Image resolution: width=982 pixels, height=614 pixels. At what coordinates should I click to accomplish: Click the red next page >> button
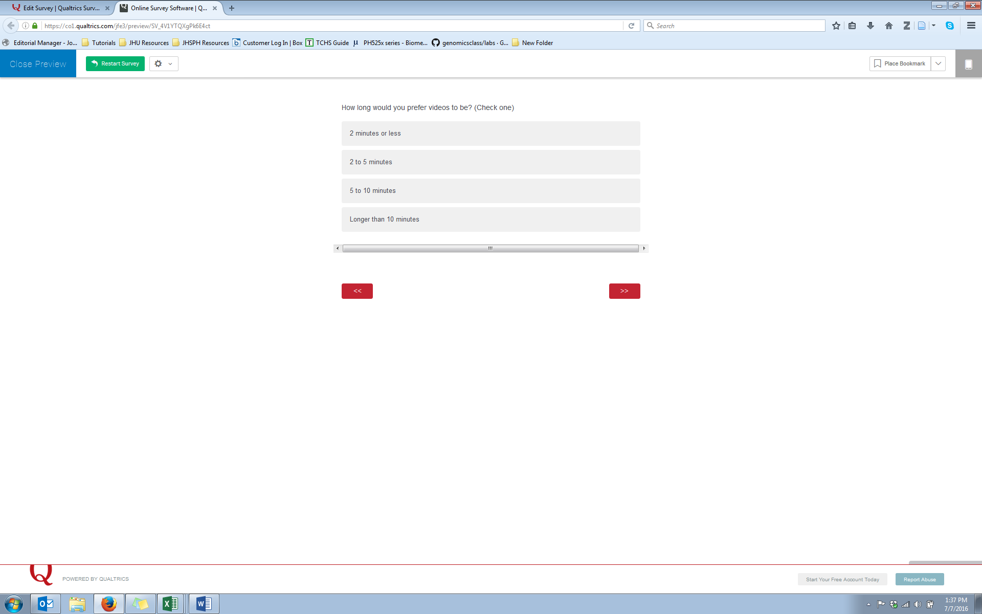tap(624, 291)
